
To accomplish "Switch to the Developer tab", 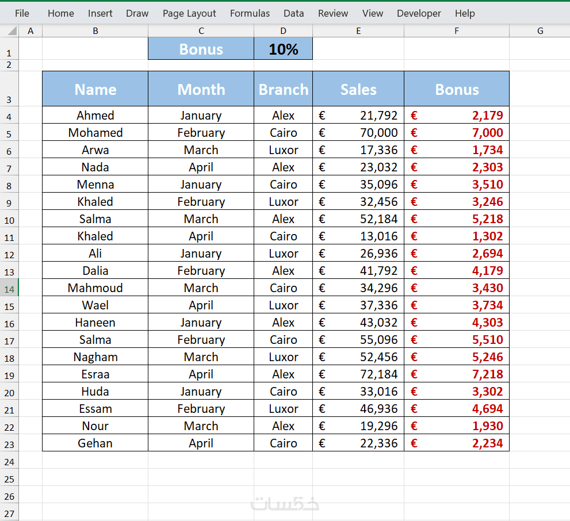I will (419, 13).
